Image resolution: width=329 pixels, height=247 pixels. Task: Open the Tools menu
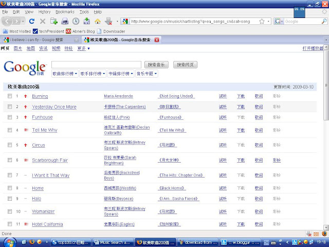[84, 12]
